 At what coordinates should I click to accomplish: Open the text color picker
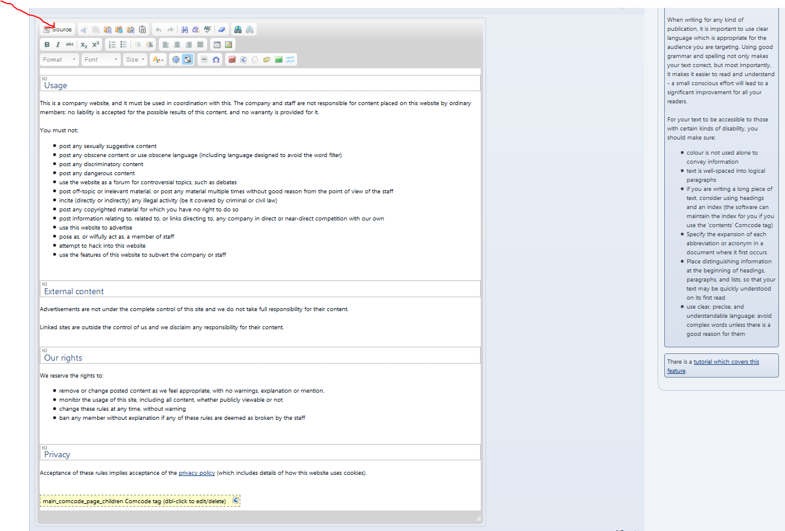158,60
